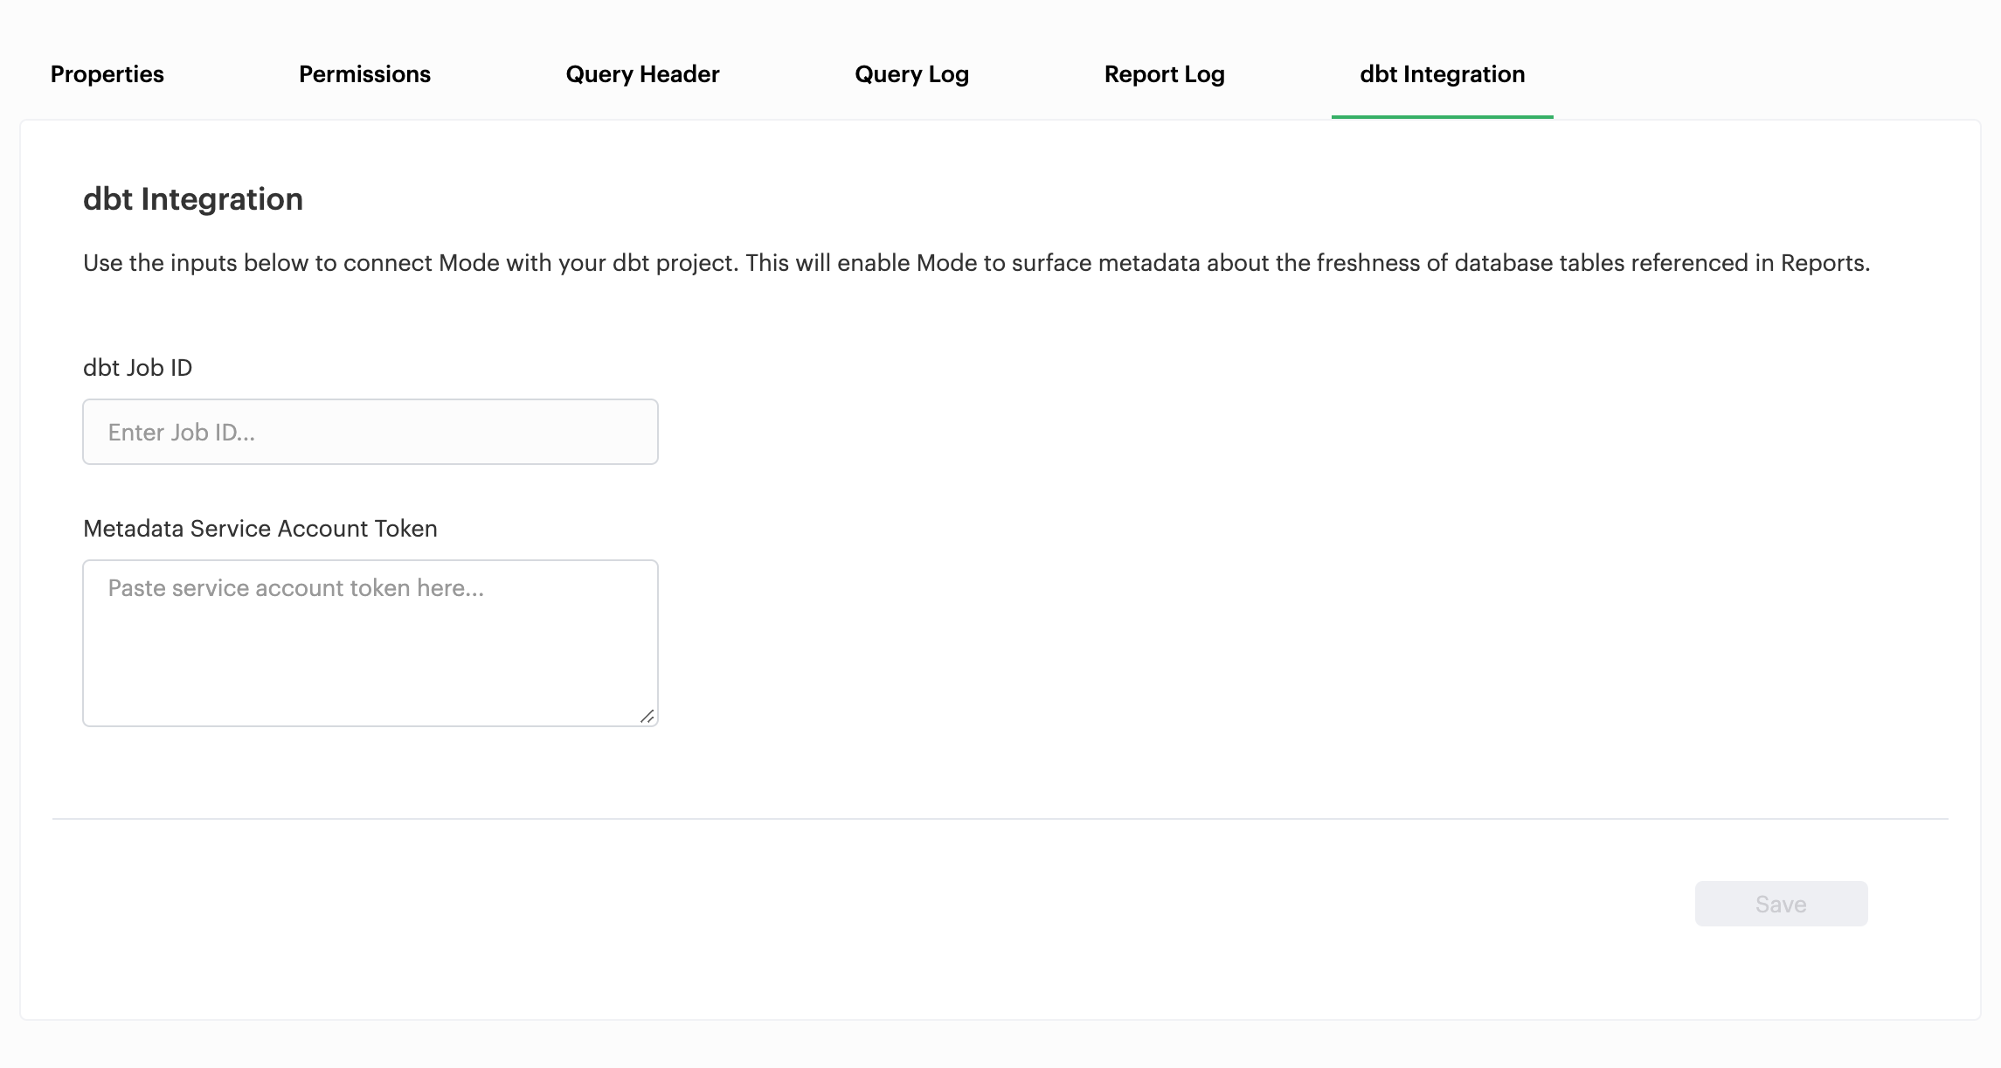Click the 'Enter Job ID...' placeholder text

click(x=181, y=433)
